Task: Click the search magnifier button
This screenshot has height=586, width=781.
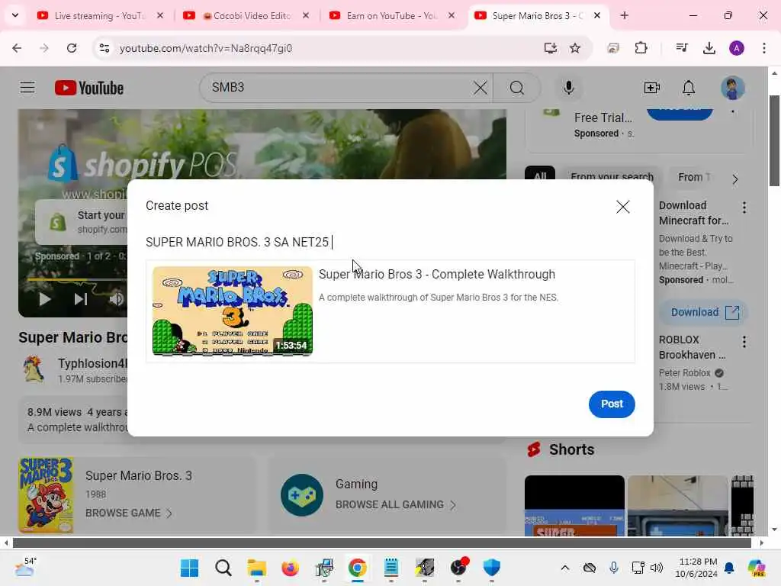Action: click(x=516, y=88)
